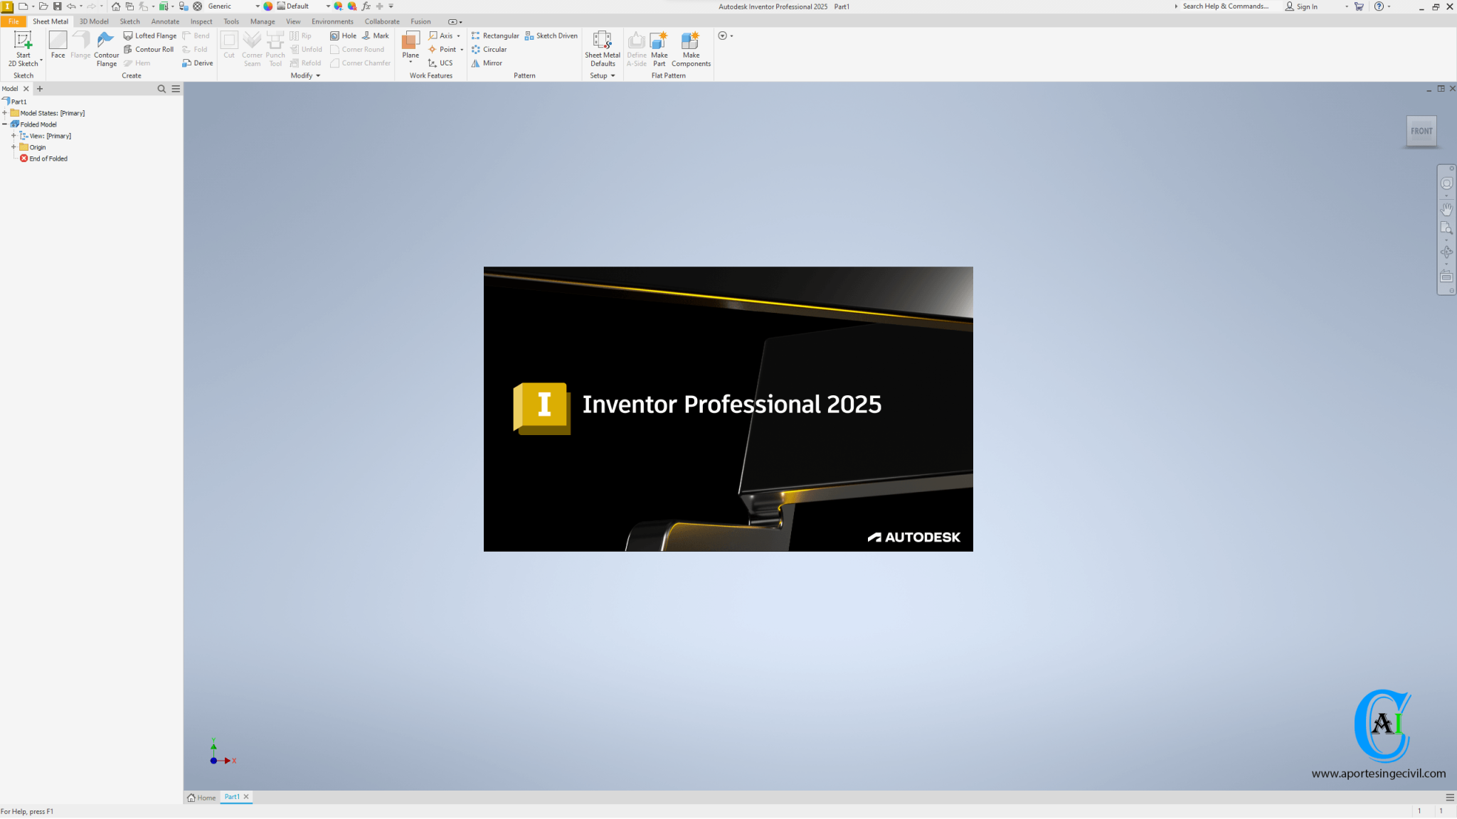Select the Contour Flange tool
This screenshot has width=1457, height=819.
click(x=105, y=48)
